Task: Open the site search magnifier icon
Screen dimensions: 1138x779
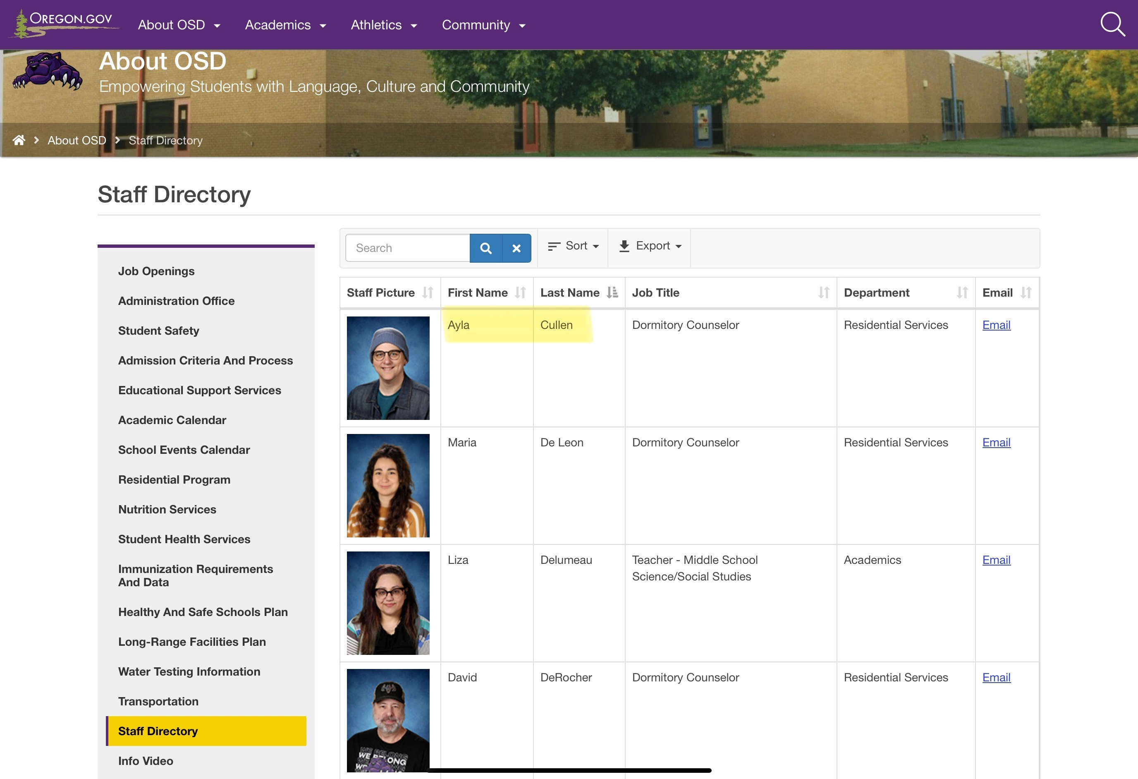Action: pyautogui.click(x=1112, y=24)
